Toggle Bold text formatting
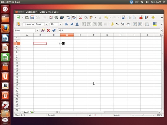 click(66, 24)
